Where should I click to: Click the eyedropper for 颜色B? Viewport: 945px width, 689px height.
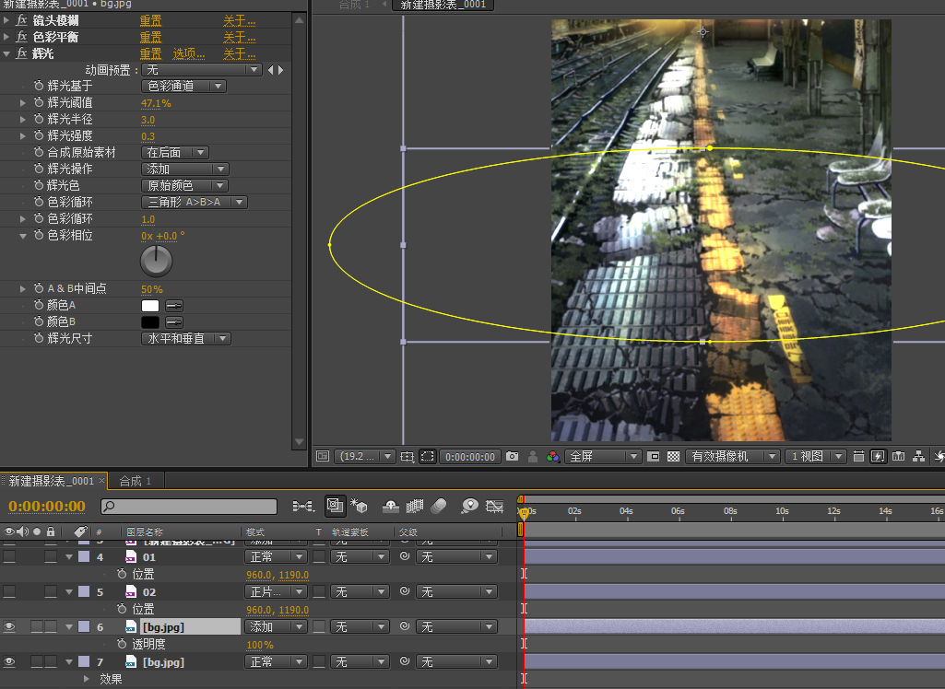pyautogui.click(x=173, y=322)
